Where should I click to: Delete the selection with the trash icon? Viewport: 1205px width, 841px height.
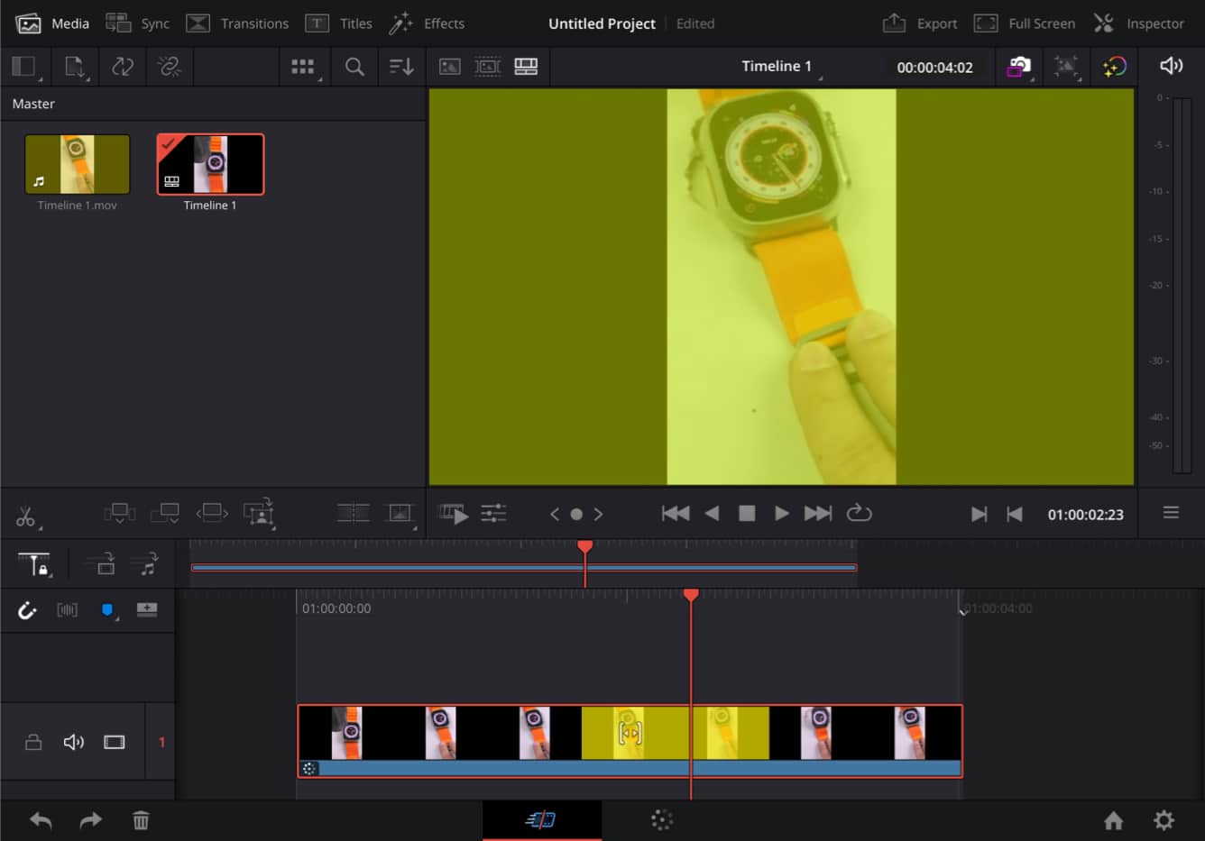point(141,820)
